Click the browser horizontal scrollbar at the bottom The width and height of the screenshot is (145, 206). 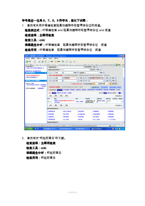[x=74, y=124]
